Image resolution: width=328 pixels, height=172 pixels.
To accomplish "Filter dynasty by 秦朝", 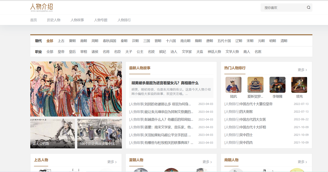I will 124,41.
